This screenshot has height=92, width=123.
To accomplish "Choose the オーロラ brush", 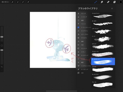I will (103, 23).
